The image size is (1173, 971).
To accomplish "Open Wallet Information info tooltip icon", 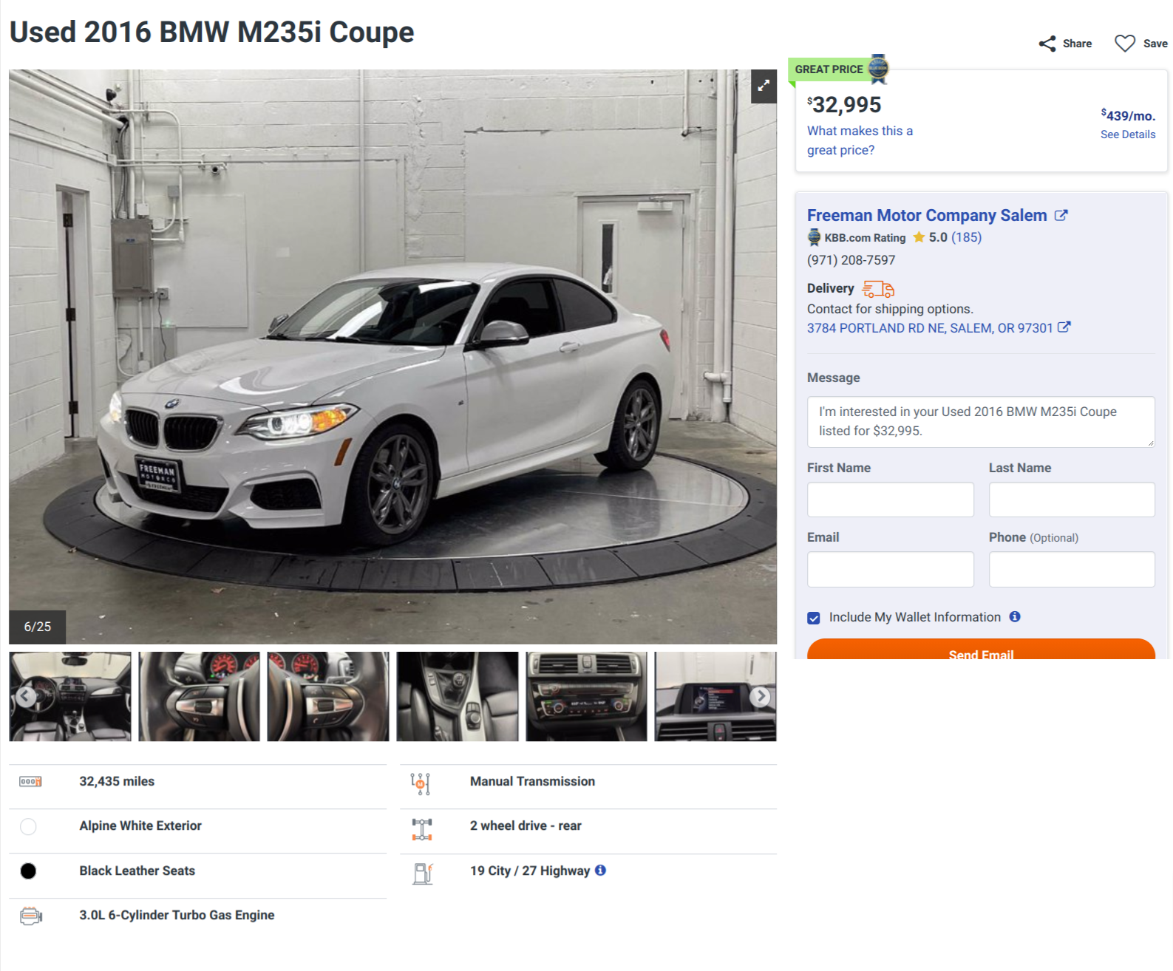I will coord(1015,617).
